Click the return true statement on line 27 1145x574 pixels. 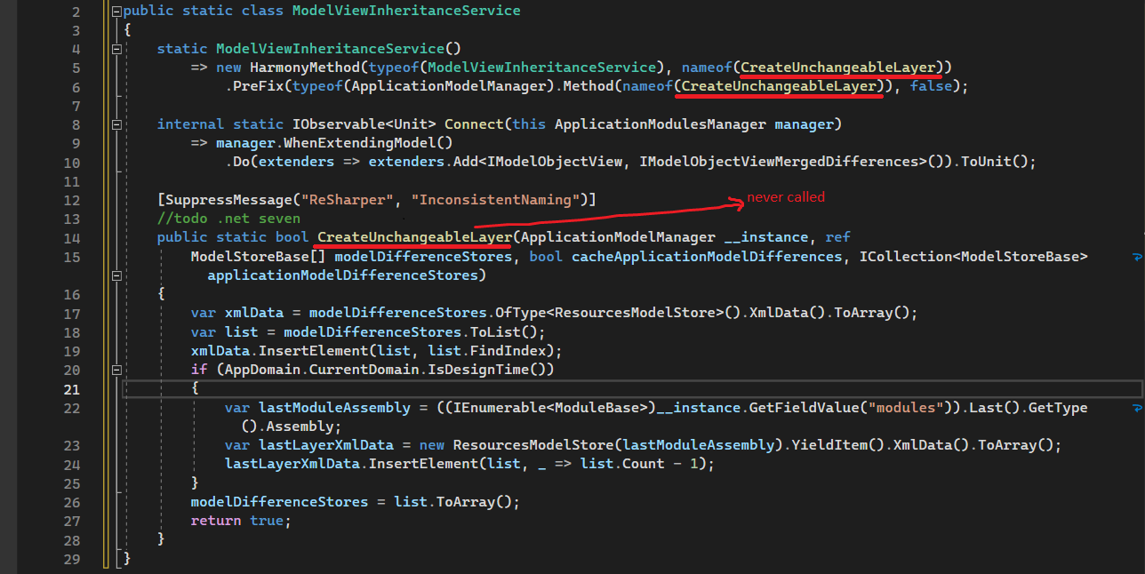coord(240,521)
